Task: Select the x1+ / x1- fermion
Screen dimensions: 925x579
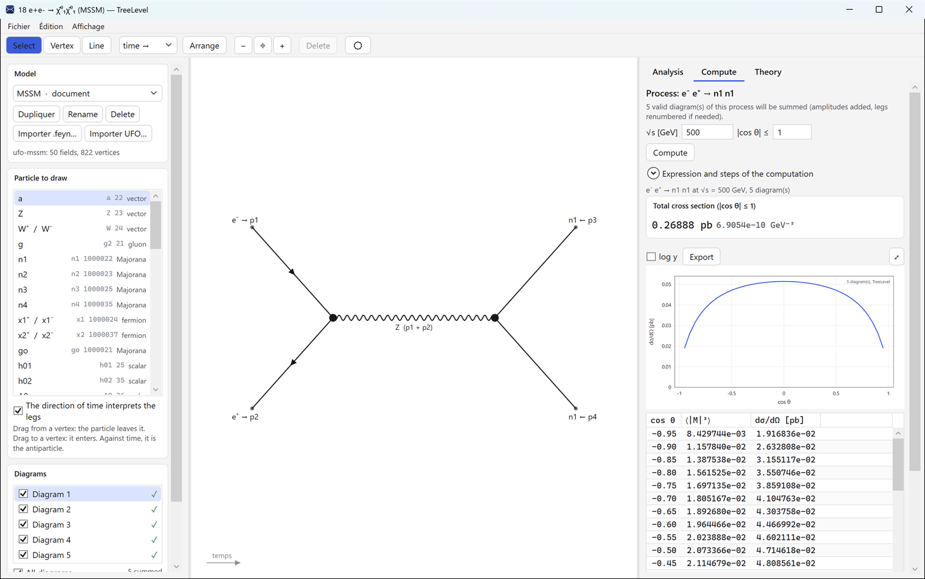Action: pyautogui.click(x=82, y=320)
